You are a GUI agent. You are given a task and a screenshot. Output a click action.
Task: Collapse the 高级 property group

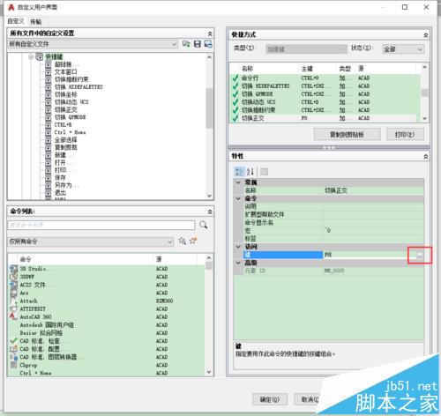(x=238, y=263)
